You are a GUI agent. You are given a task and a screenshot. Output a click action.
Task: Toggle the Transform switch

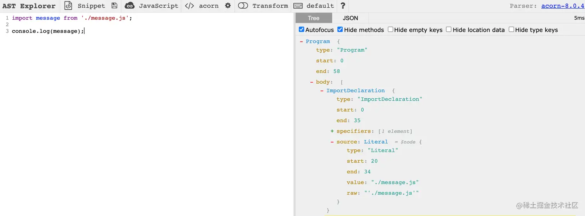click(x=243, y=6)
